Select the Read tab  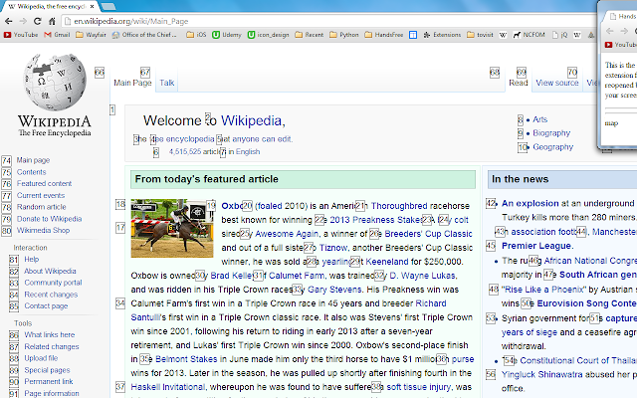tap(519, 83)
